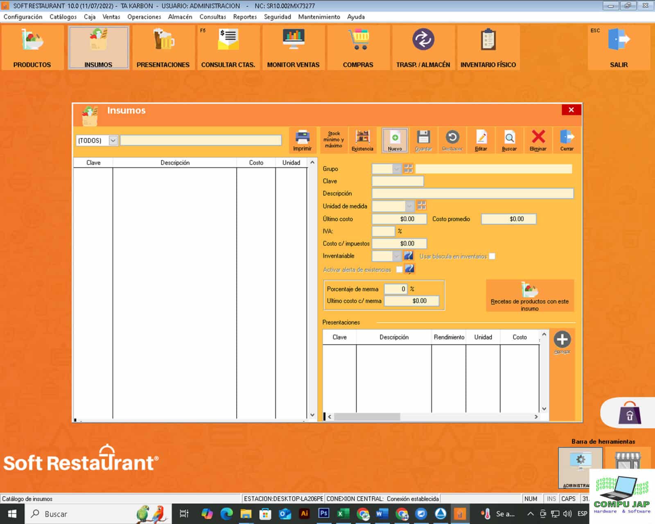Image resolution: width=655 pixels, height=524 pixels.
Task: Launch the MONITOR VENTAS screen
Action: 293,47
